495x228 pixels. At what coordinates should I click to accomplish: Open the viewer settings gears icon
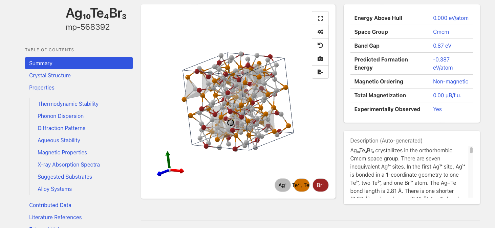320,31
